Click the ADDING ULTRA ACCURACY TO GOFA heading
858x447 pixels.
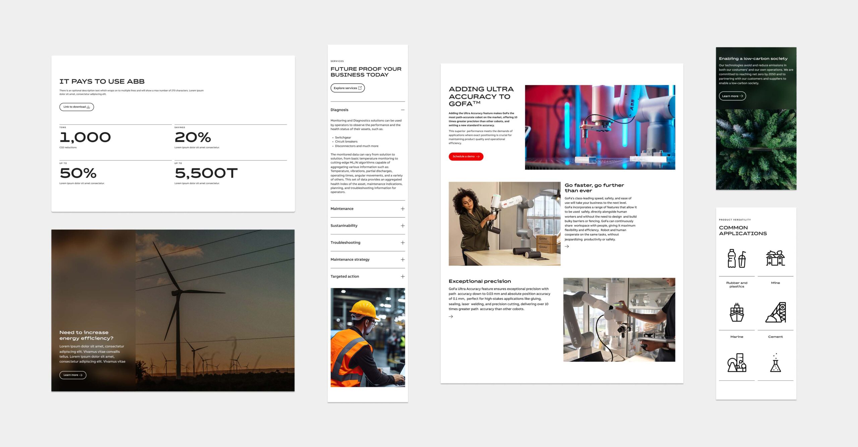click(481, 96)
